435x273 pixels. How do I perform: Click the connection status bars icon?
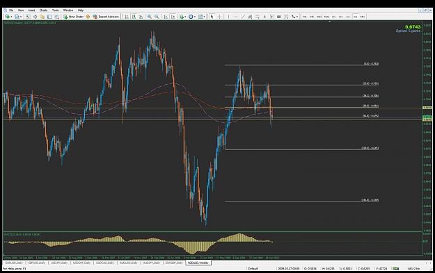pos(395,269)
